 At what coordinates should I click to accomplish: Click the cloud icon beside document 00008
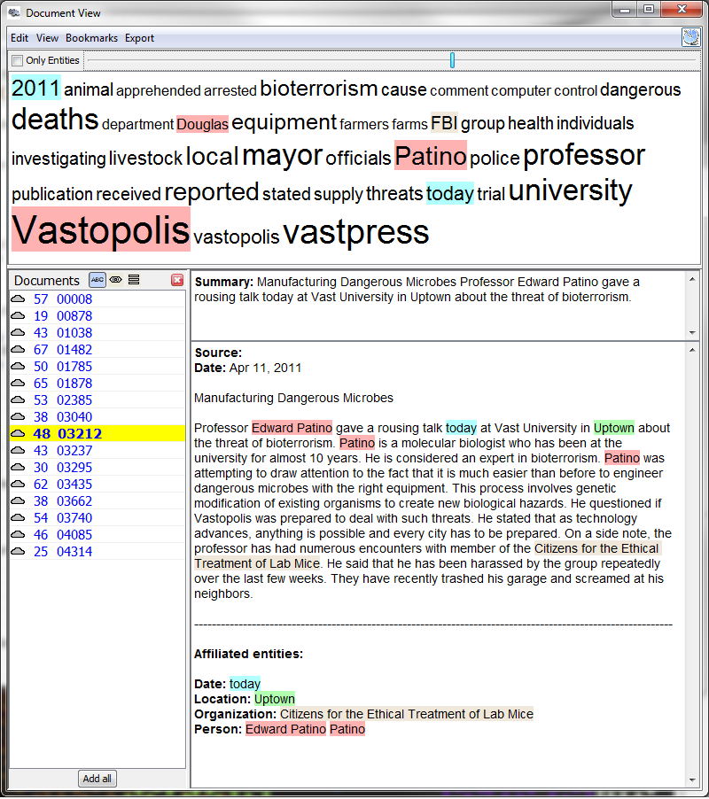(18, 299)
